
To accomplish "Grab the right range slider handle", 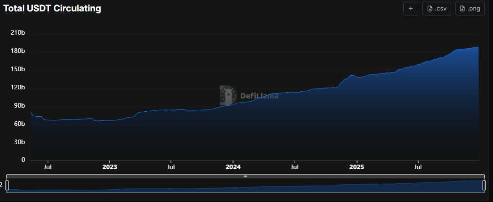I will click(484, 185).
